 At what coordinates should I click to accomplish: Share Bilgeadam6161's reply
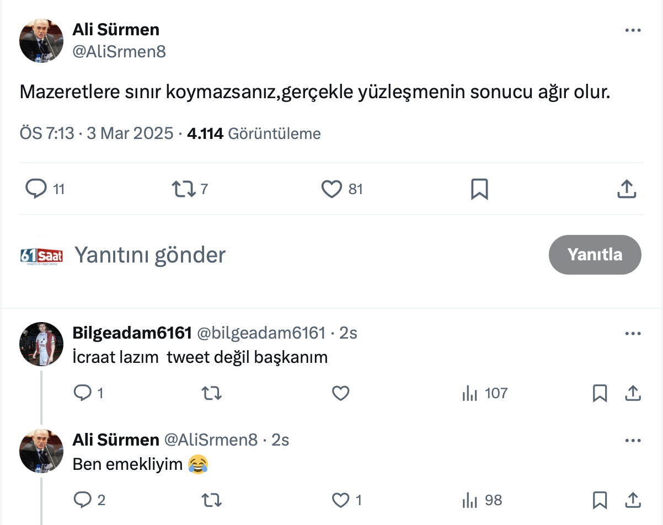tap(633, 393)
